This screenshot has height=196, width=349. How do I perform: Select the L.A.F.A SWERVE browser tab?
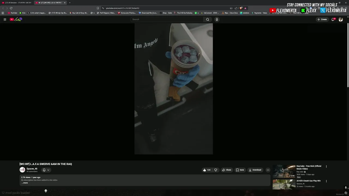point(50,3)
